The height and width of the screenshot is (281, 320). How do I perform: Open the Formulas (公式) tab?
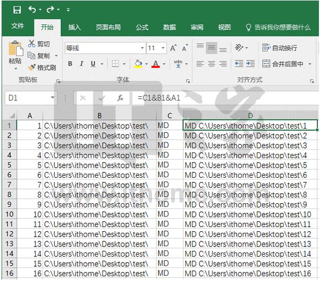click(x=142, y=27)
